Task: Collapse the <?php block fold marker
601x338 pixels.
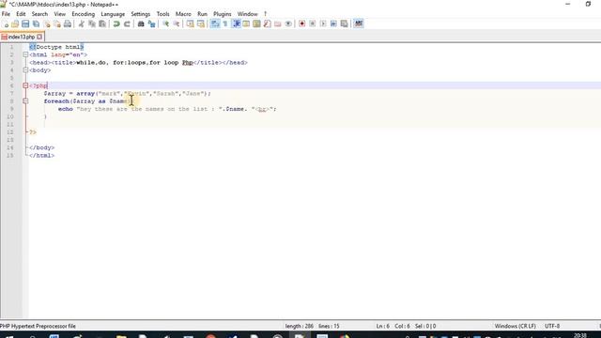Action: click(25, 85)
